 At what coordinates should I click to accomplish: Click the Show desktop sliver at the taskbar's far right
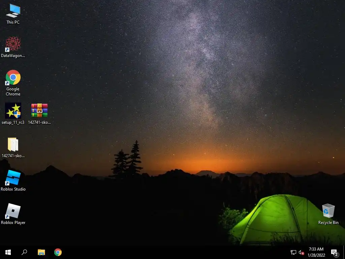click(x=344, y=252)
